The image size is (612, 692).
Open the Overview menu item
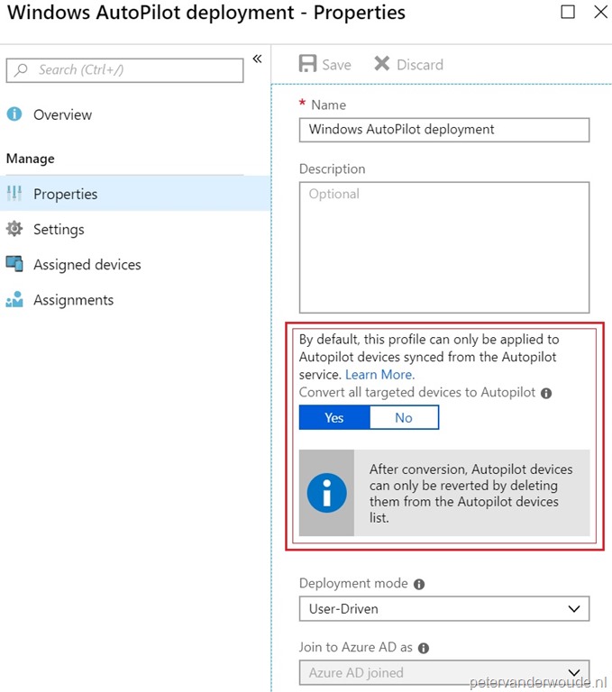tap(135, 114)
